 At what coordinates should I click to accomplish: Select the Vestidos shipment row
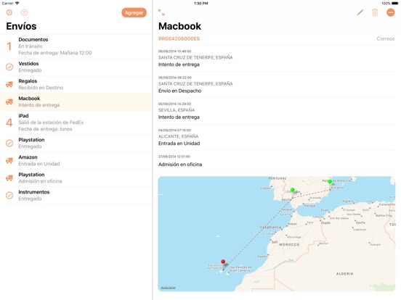click(76, 67)
